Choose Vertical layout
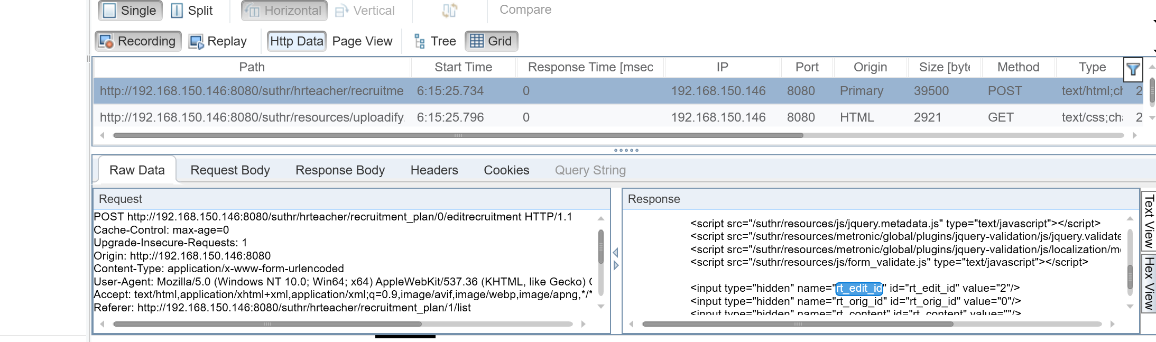 pyautogui.click(x=365, y=11)
